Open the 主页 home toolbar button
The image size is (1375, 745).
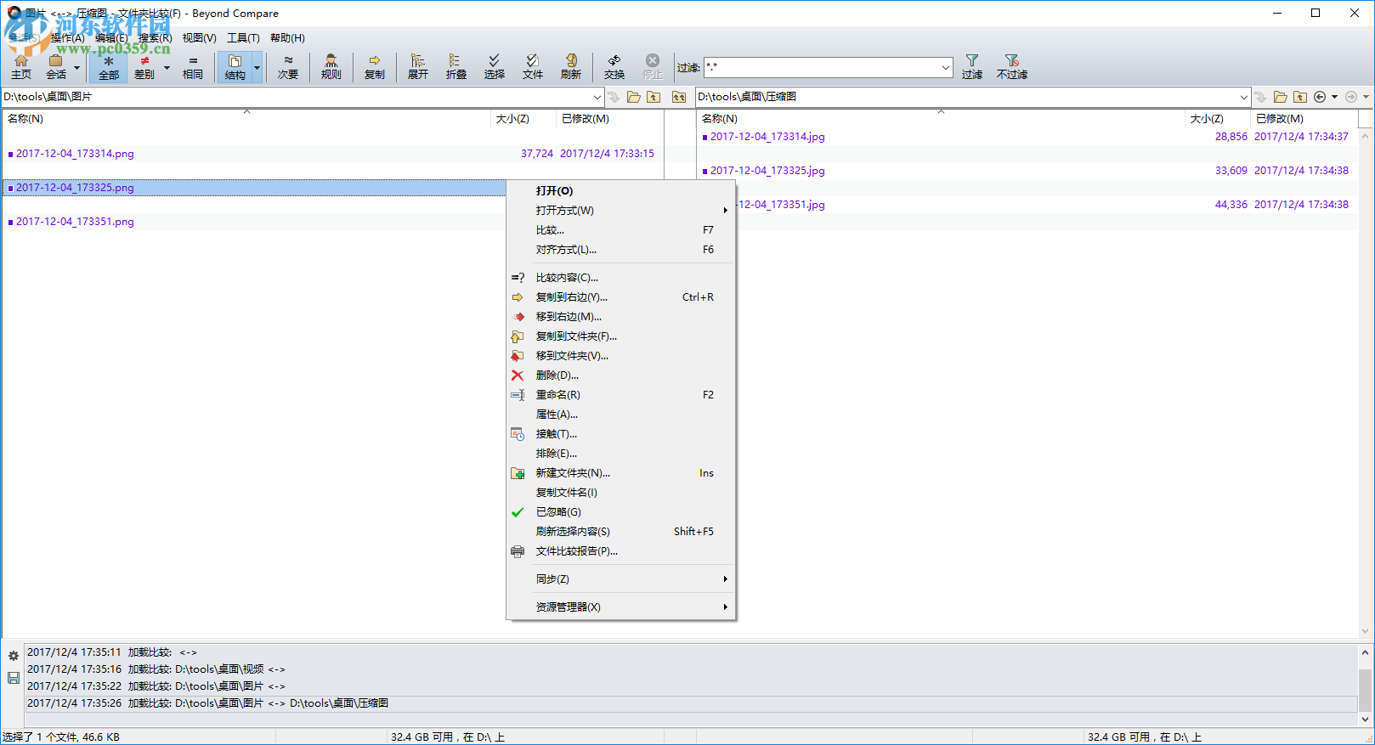[x=21, y=66]
